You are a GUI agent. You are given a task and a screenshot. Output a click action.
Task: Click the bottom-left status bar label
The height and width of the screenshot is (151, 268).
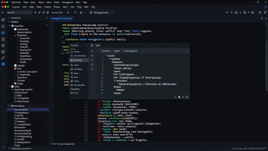[21, 148]
